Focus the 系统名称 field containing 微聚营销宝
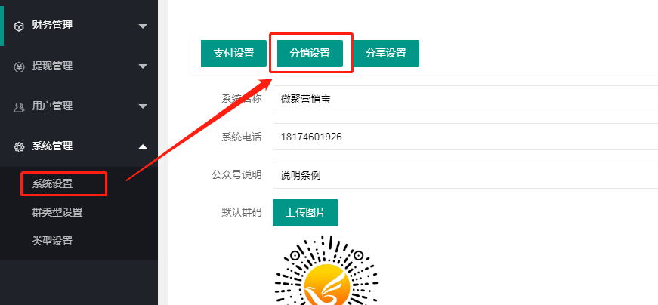Viewport: 658px width, 305px height. (465, 99)
